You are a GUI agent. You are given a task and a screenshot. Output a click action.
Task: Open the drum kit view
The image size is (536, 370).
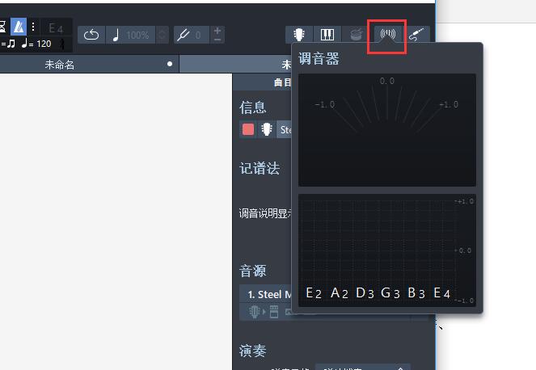tap(356, 35)
